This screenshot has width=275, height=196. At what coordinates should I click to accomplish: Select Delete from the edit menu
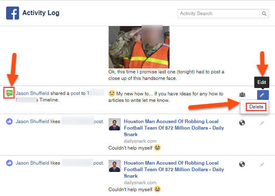[256, 107]
